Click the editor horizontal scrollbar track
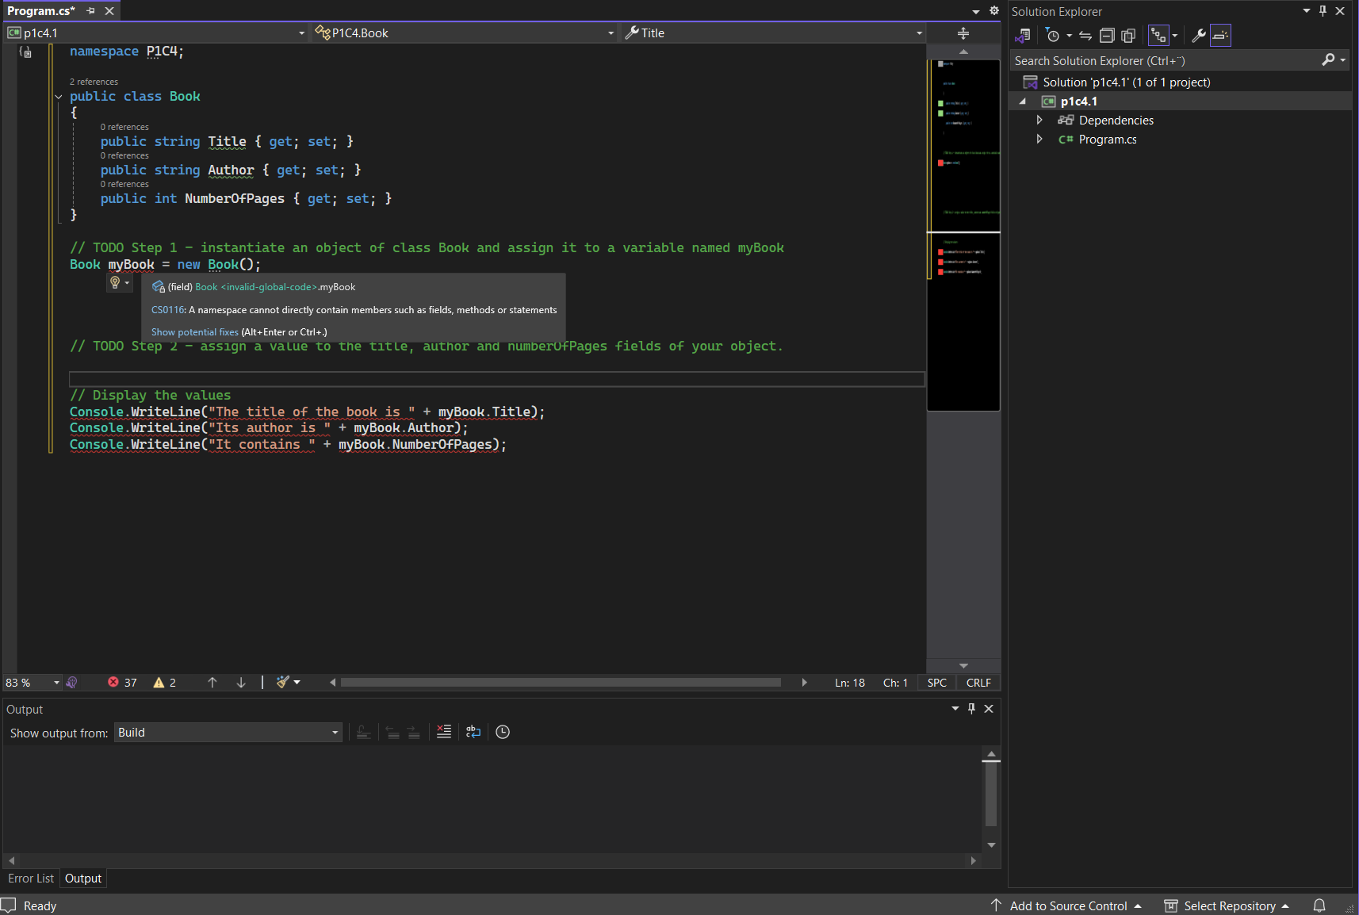Image resolution: width=1359 pixels, height=915 pixels. tap(560, 683)
